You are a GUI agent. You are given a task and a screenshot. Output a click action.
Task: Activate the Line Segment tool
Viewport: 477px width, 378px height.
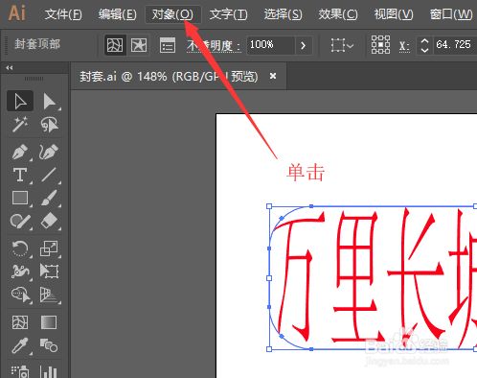click(x=49, y=175)
